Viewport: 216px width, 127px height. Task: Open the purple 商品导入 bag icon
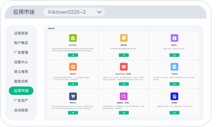click(x=174, y=38)
